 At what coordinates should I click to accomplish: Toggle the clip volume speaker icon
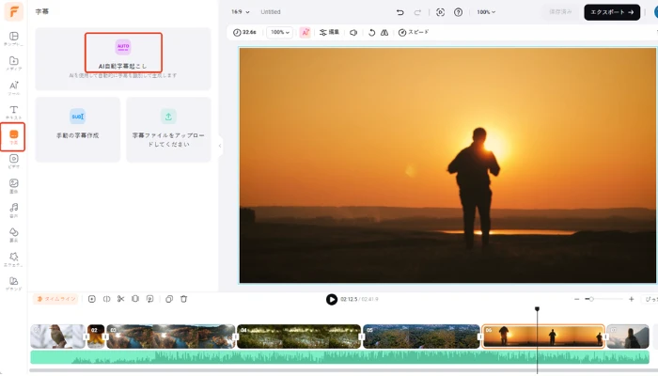click(x=353, y=32)
